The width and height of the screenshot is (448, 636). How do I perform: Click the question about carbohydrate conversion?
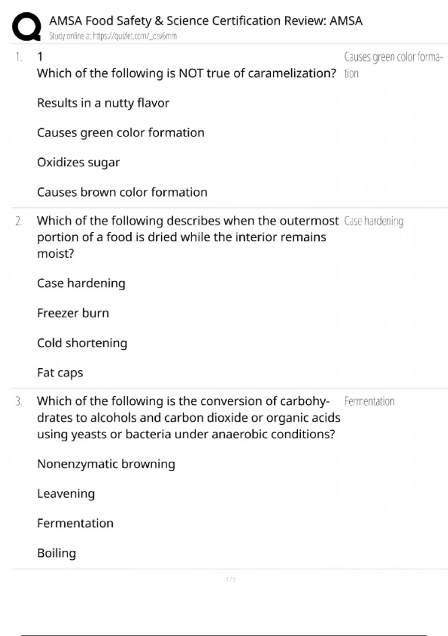tap(188, 418)
